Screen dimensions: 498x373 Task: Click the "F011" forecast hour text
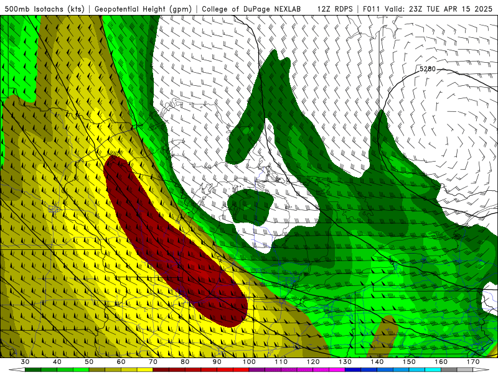pyautogui.click(x=371, y=9)
